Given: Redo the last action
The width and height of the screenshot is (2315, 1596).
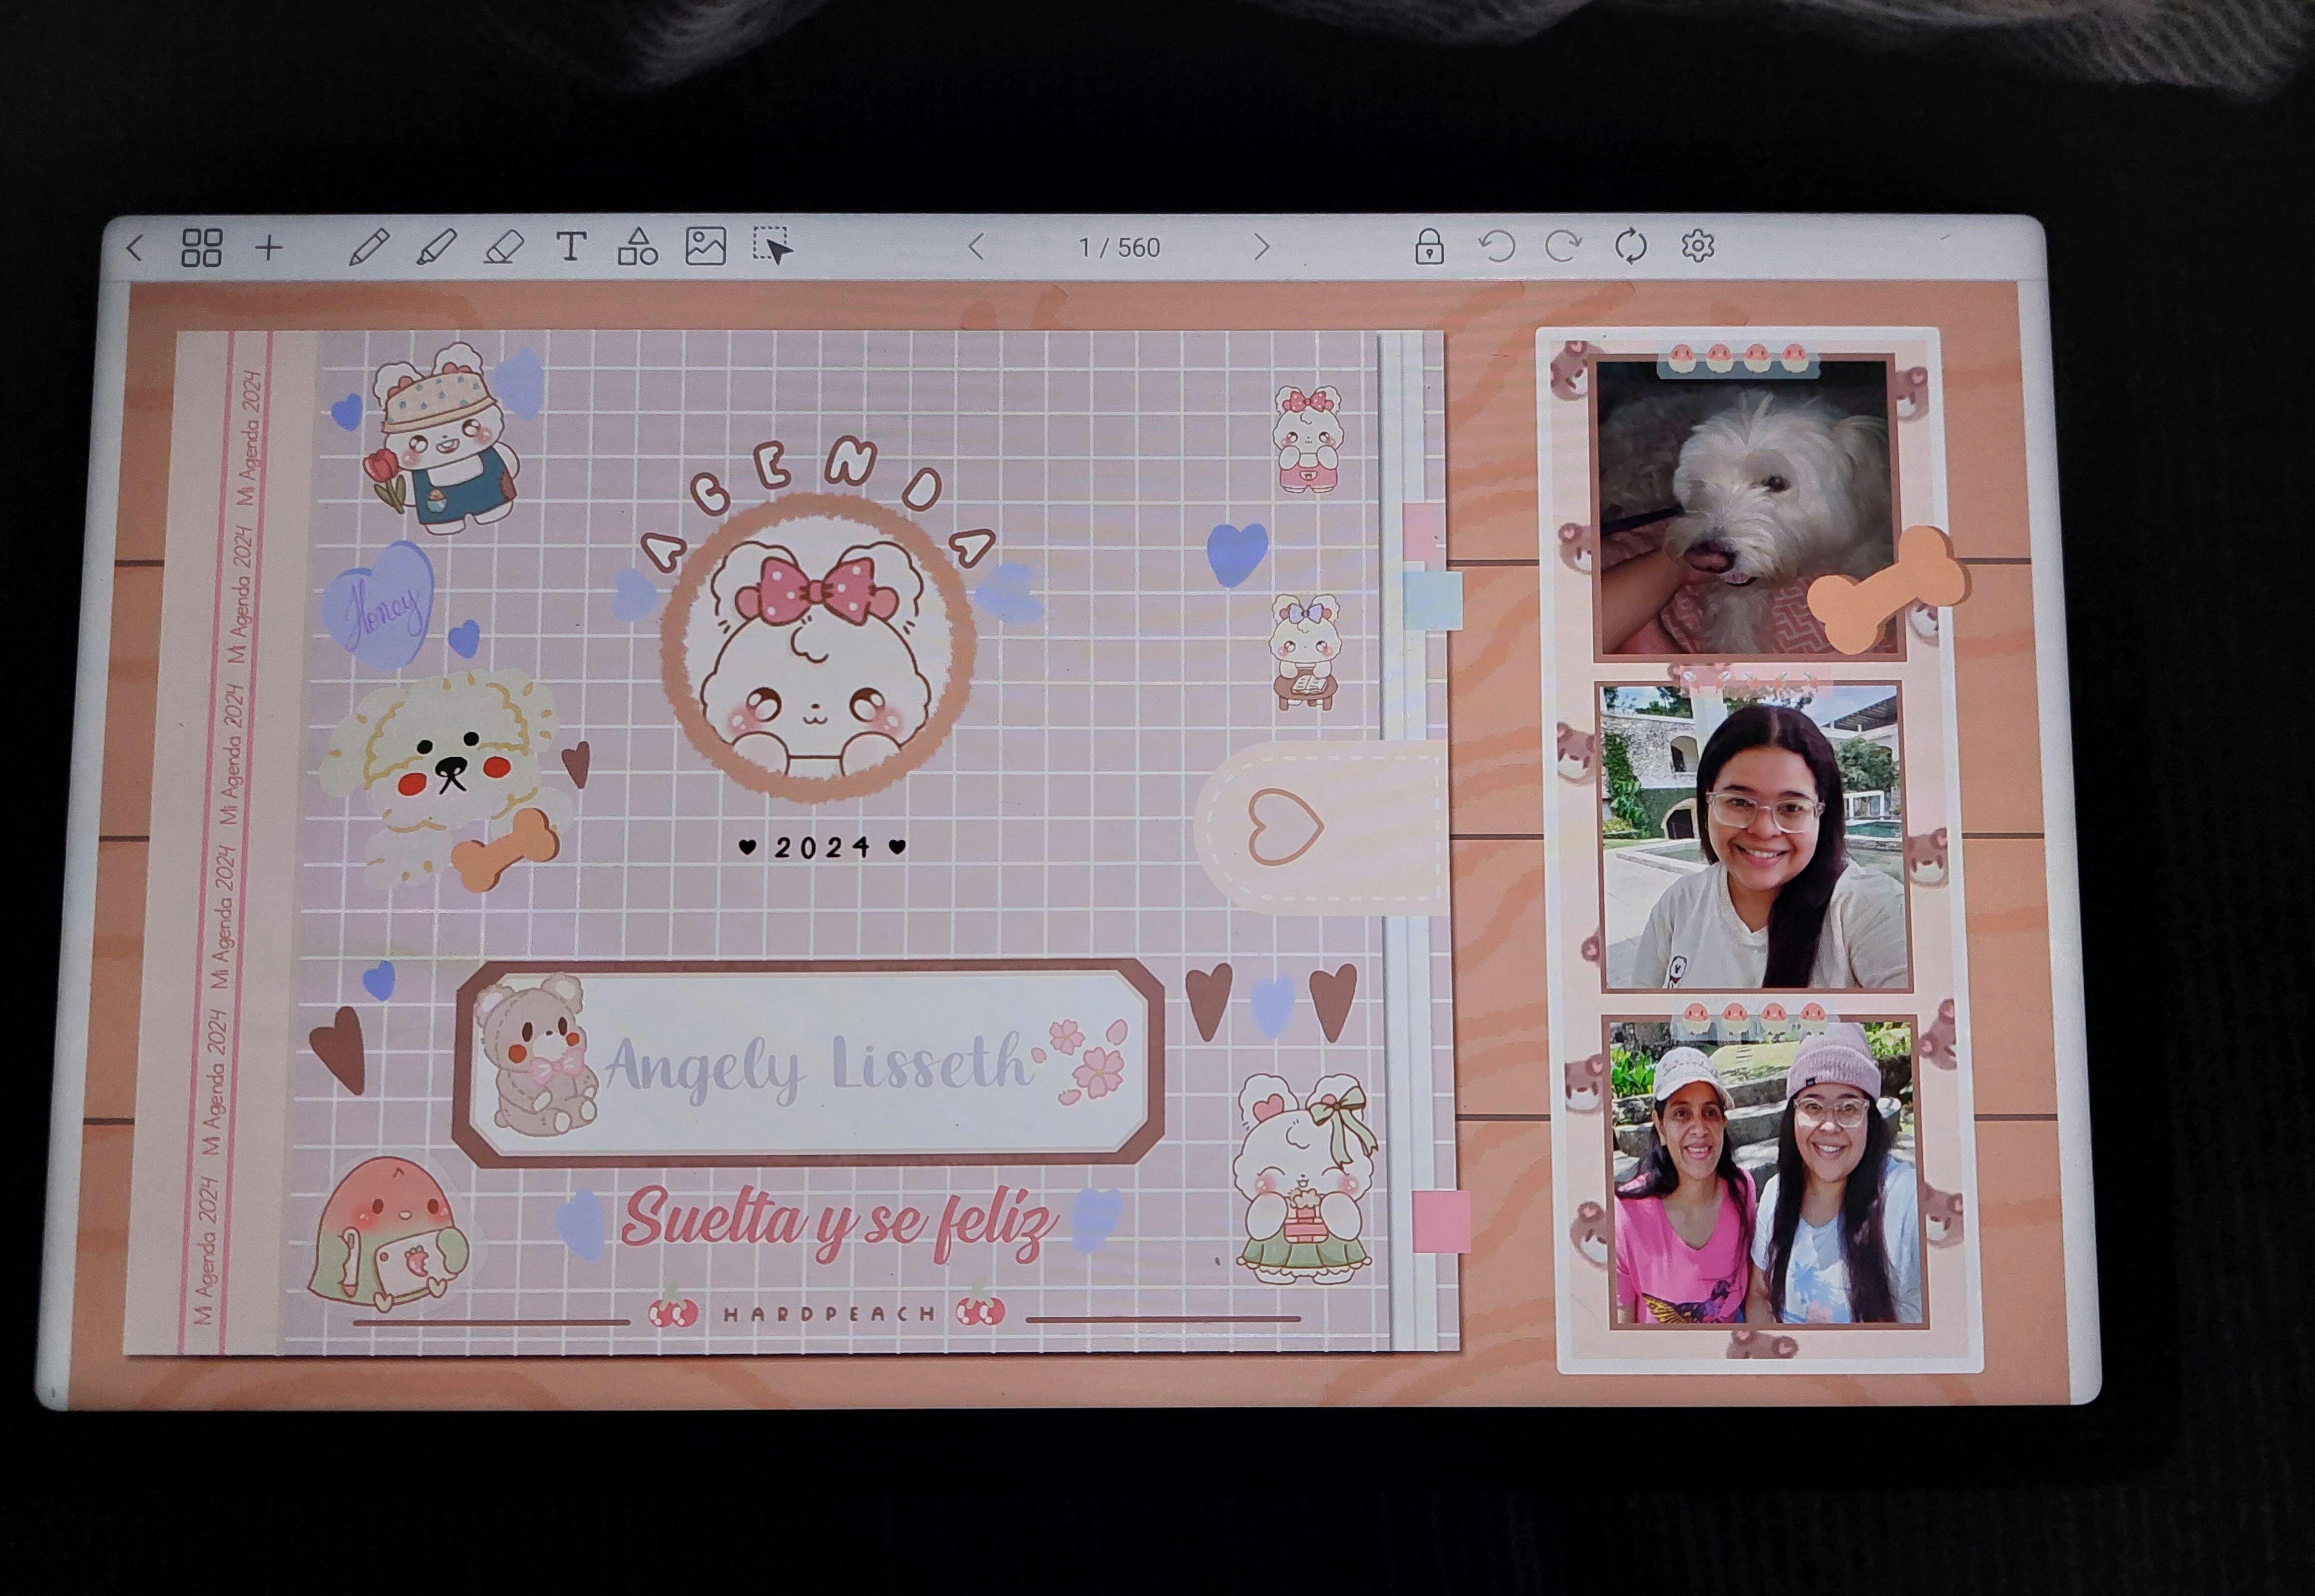Looking at the screenshot, I should pos(1563,246).
